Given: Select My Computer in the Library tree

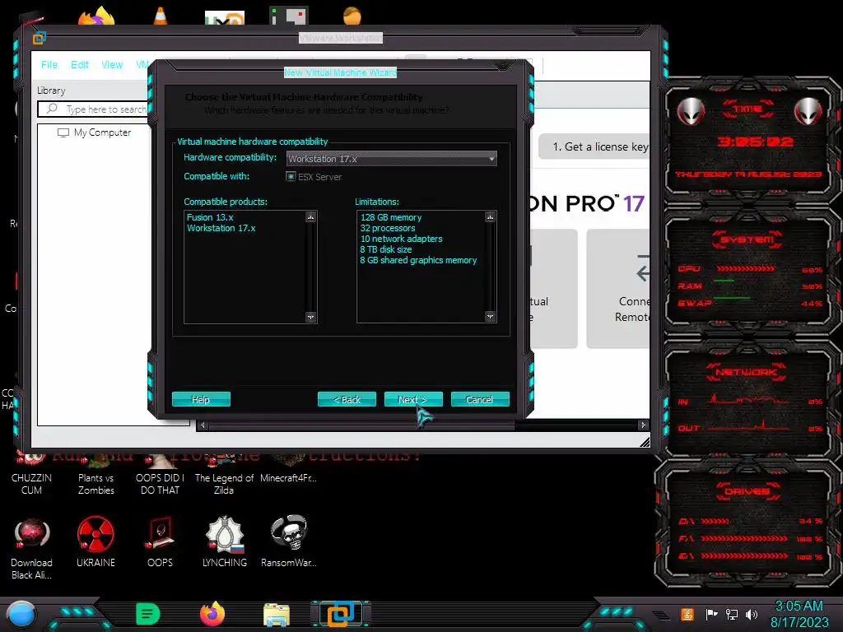Looking at the screenshot, I should click(x=95, y=132).
